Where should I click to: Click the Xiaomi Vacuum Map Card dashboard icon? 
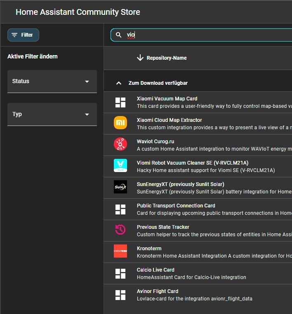click(120, 102)
